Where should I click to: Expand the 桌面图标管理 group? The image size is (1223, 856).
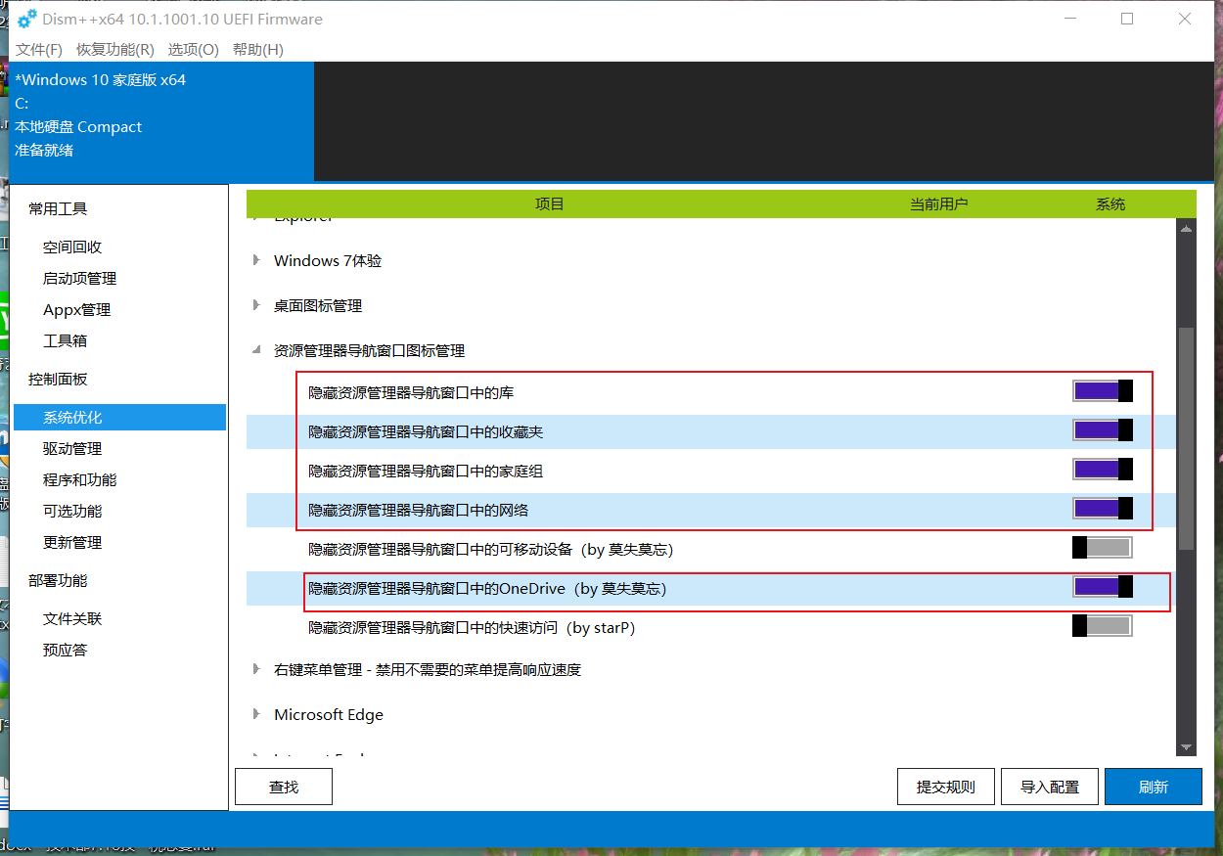(x=256, y=305)
